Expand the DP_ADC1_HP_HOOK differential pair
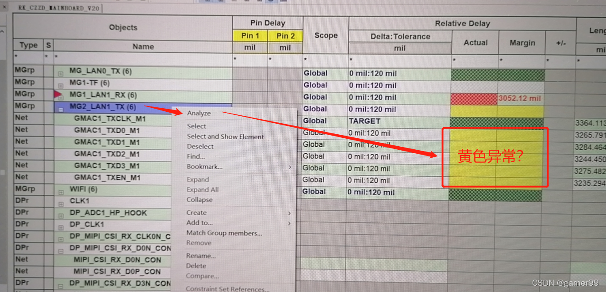The width and height of the screenshot is (606, 292). [x=61, y=216]
